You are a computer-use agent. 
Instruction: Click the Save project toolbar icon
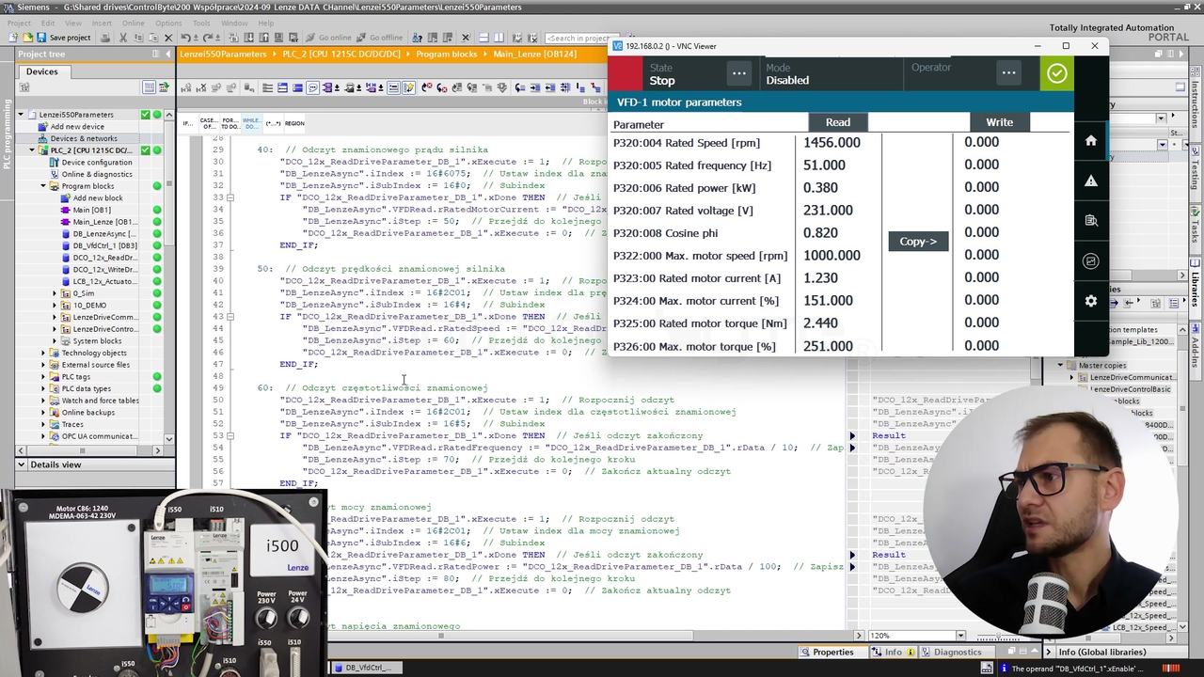point(63,38)
